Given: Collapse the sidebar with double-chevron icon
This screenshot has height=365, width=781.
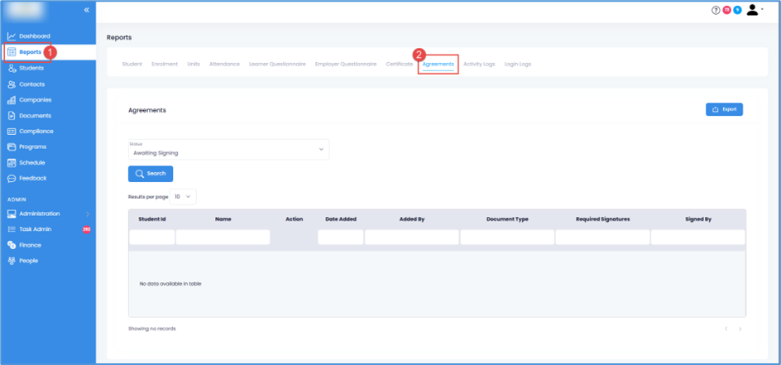Looking at the screenshot, I should [x=87, y=10].
